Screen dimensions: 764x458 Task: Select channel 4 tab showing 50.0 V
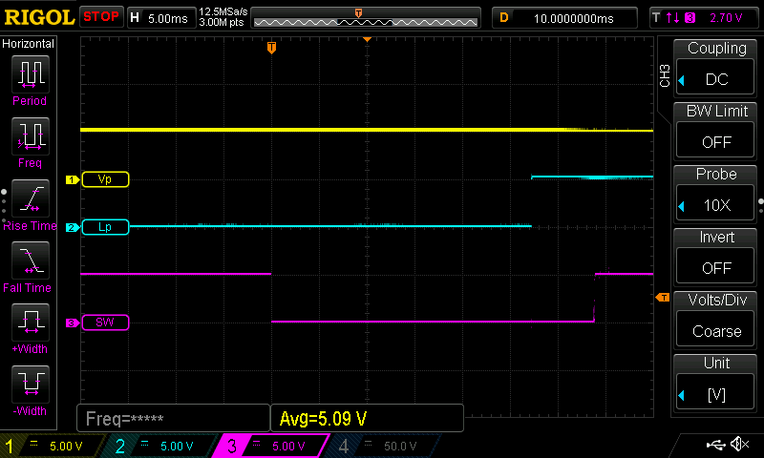383,446
